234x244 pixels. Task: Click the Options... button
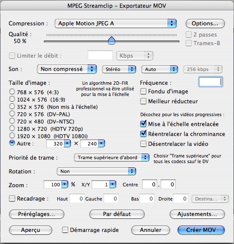coord(205,24)
